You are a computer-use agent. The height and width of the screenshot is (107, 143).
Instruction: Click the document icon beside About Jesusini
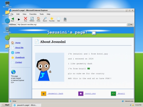click(37, 42)
